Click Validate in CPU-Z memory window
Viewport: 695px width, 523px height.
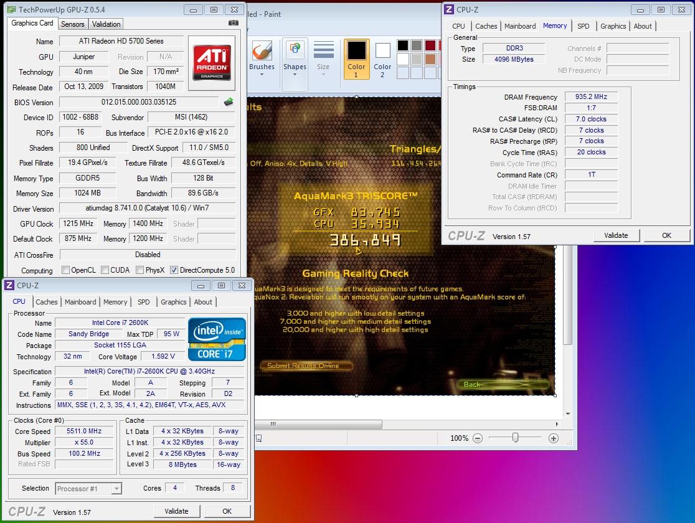click(x=616, y=235)
